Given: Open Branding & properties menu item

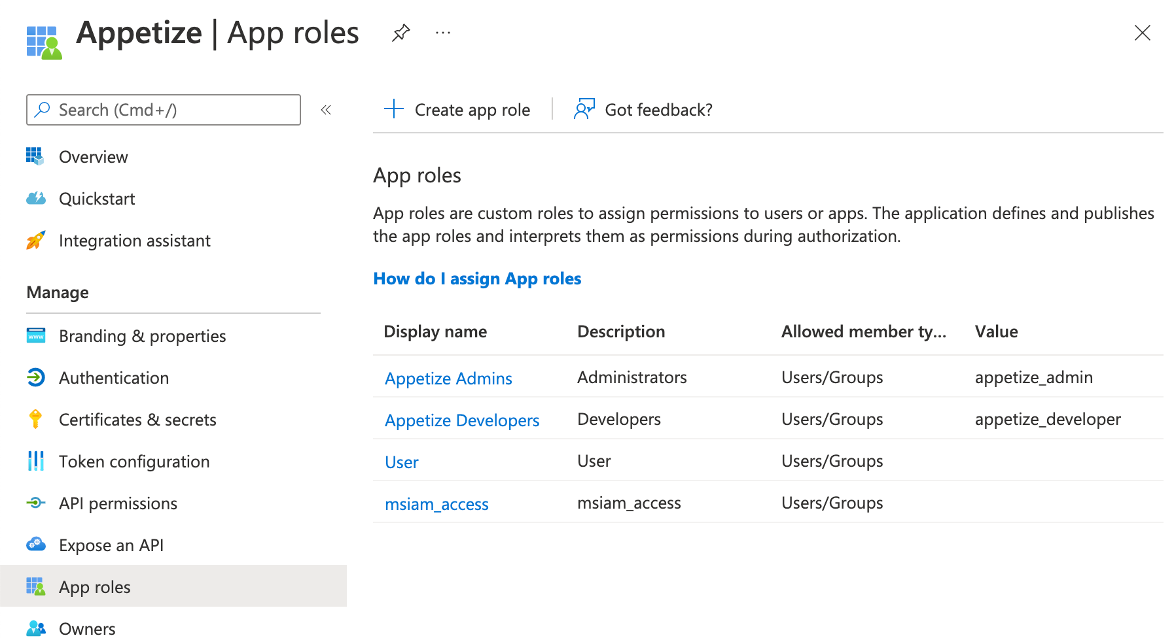Looking at the screenshot, I should pos(142,336).
